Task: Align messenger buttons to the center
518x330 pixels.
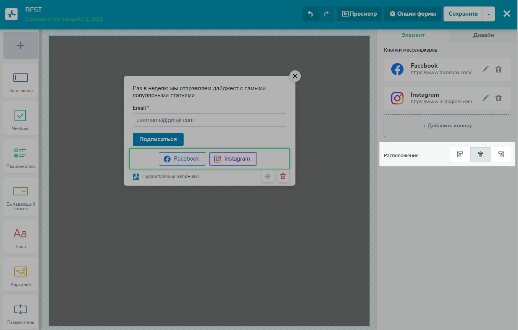Action: tap(481, 154)
